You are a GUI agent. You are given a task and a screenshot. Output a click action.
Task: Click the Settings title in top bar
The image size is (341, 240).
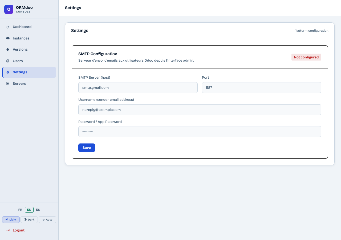point(73,8)
